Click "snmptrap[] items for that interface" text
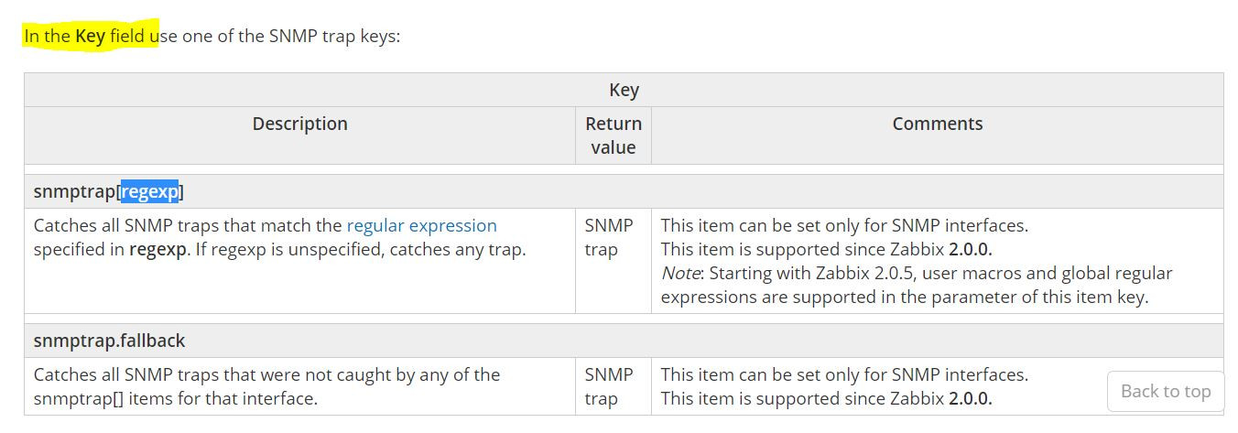Image resolution: width=1238 pixels, height=433 pixels. click(175, 398)
